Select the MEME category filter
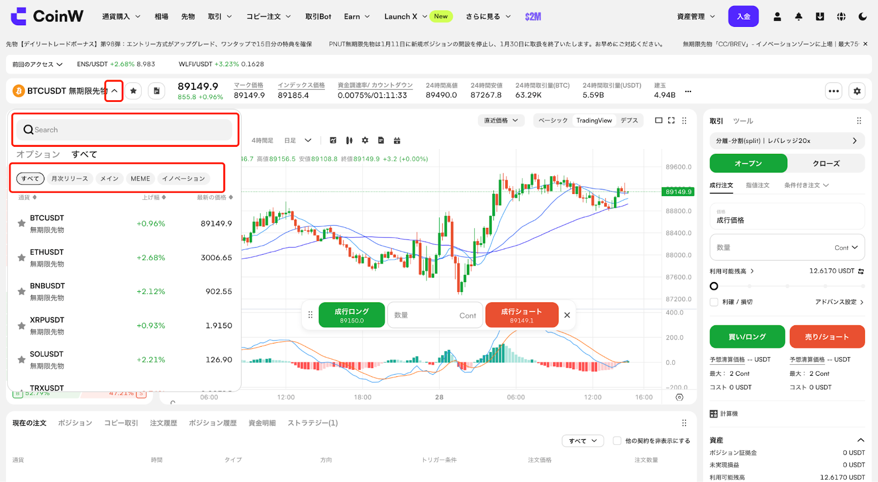This screenshot has width=878, height=482. tap(140, 179)
